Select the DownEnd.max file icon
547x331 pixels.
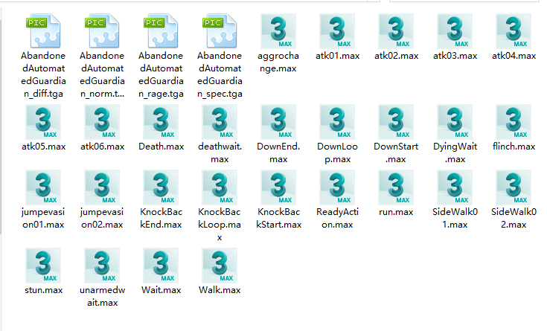click(278, 122)
